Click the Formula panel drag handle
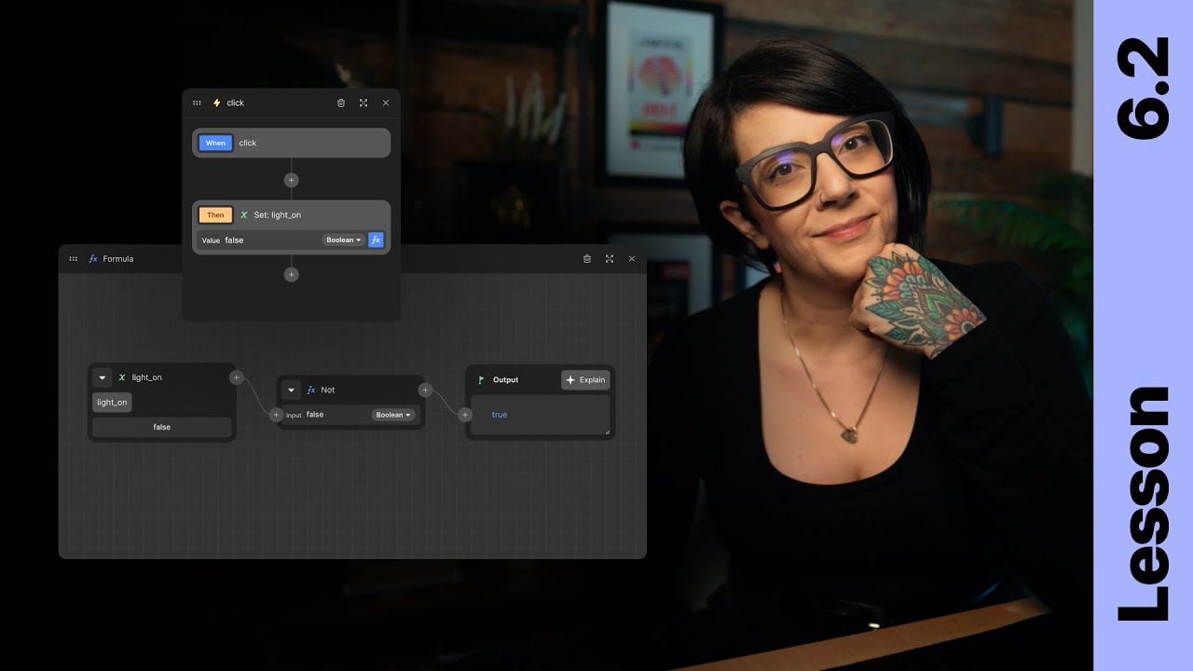The width and height of the screenshot is (1193, 671). 74,259
